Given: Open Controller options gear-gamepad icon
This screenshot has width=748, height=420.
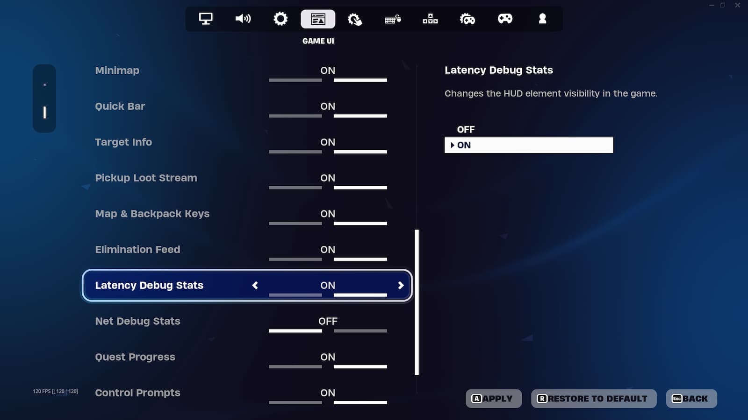Looking at the screenshot, I should tap(467, 19).
